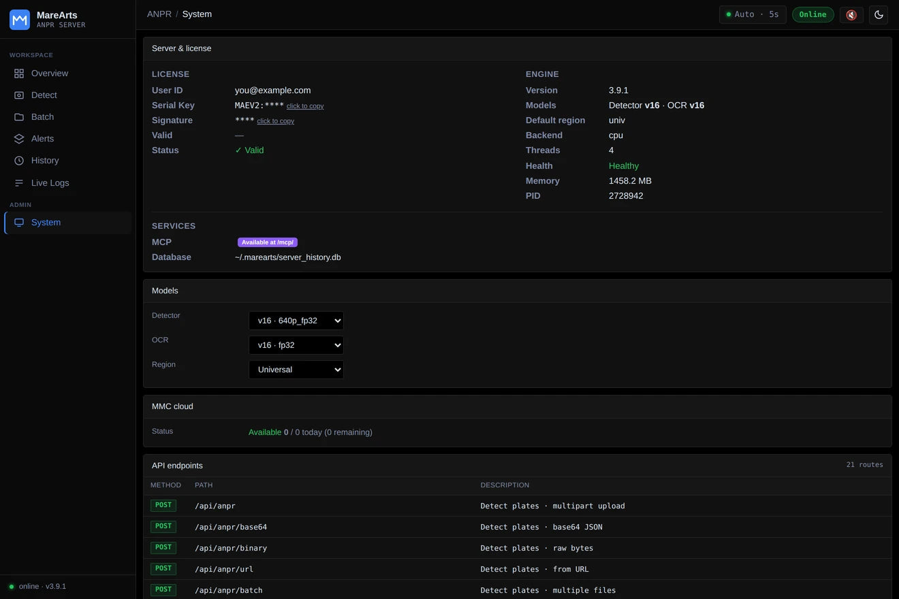Viewport: 899px width, 599px height.
Task: Click the you@example.com user ID value
Action: click(273, 91)
